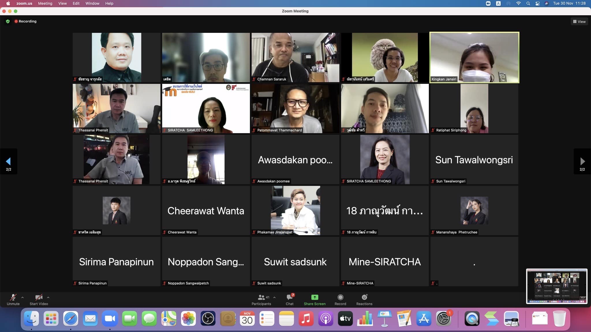
Task: Open the Meeting menu
Action: pos(45,3)
